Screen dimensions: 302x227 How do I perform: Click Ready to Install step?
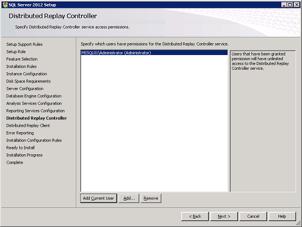[x=21, y=148]
